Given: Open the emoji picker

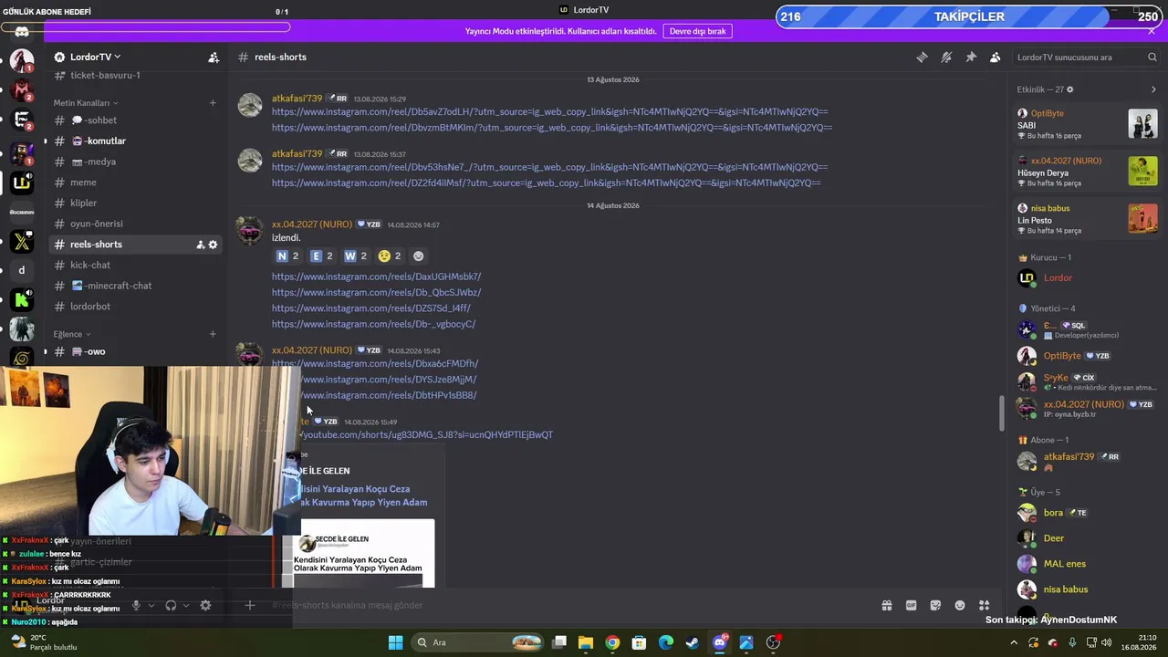Looking at the screenshot, I should coord(960,605).
